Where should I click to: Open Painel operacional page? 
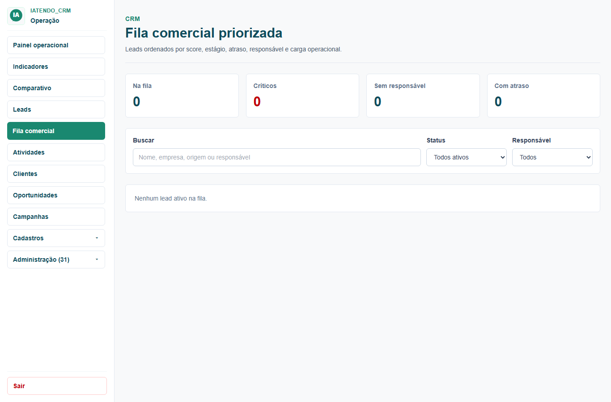click(56, 45)
